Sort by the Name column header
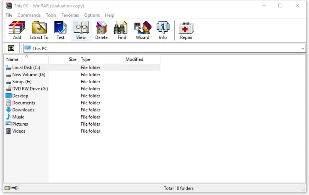Screen dimensions: 309x195 (x=26, y=59)
